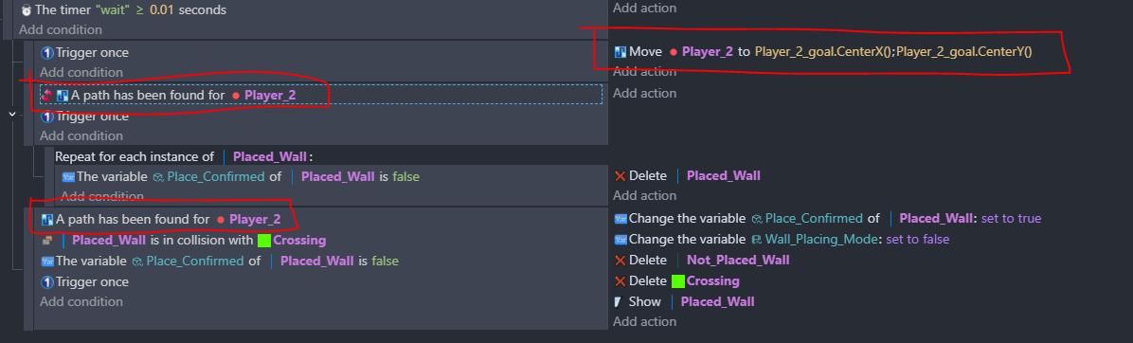
Task: Click Add action below Show Placed_Wall
Action: coord(644,321)
